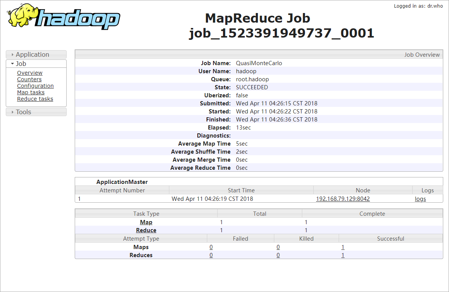The width and height of the screenshot is (449, 292).
Task: Open failed Maps attempts count
Action: [211, 247]
